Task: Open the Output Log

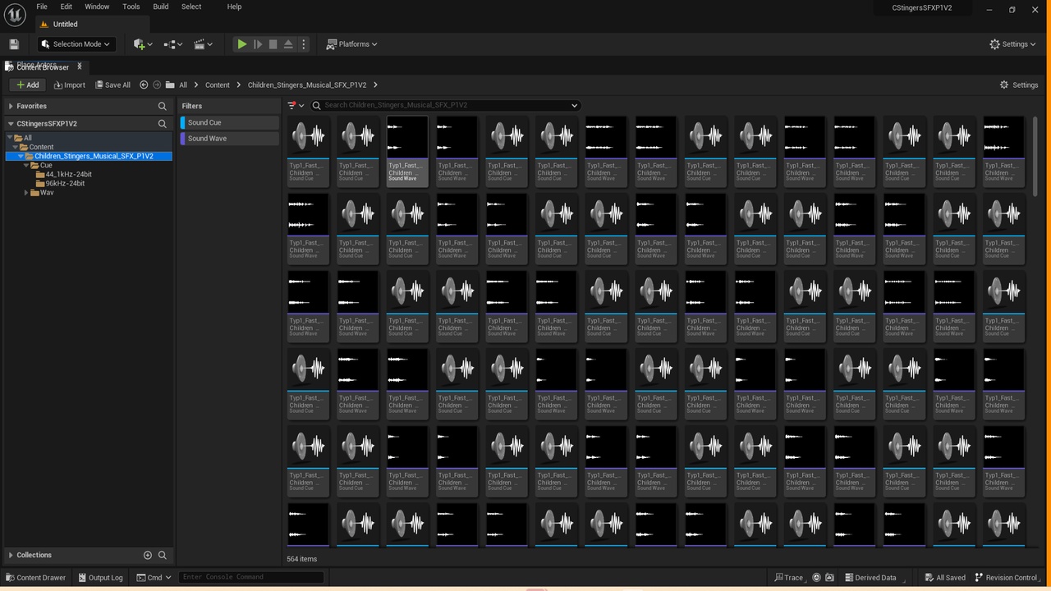Action: click(x=99, y=577)
